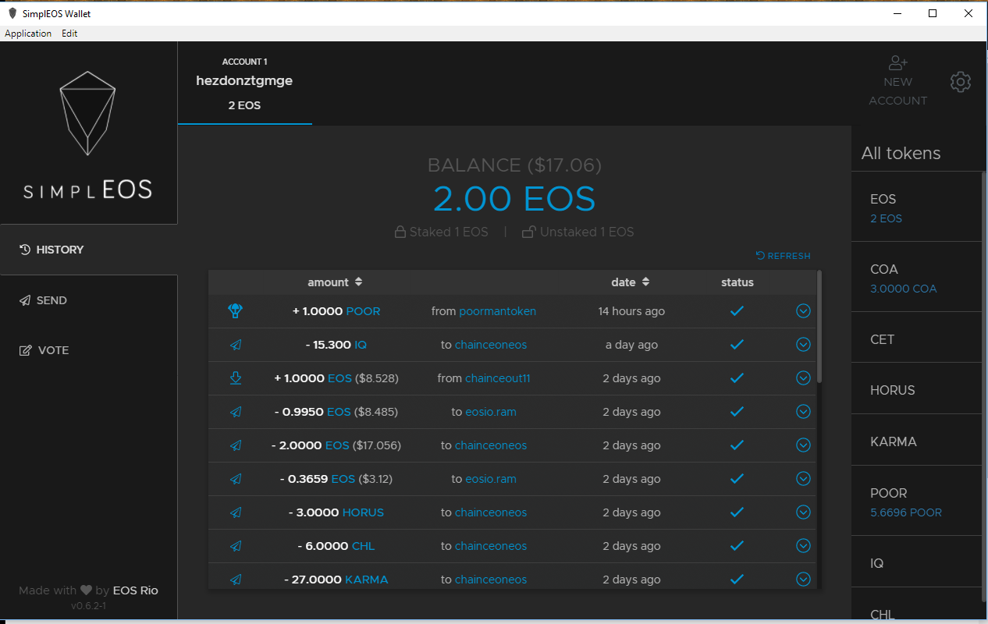Click eosio.ram link in -0.3659 row
This screenshot has width=988, height=624.
coord(491,479)
